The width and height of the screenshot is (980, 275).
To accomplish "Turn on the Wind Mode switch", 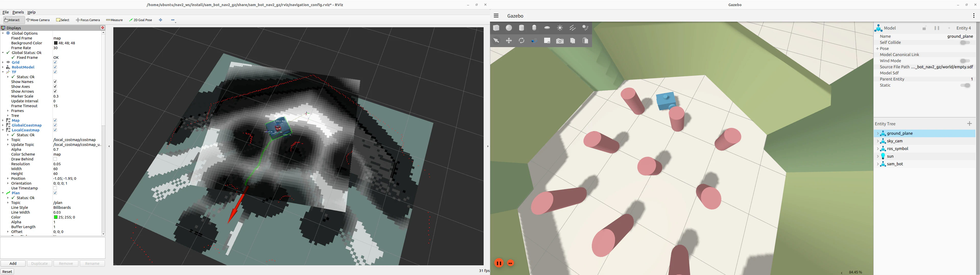I will pos(965,61).
